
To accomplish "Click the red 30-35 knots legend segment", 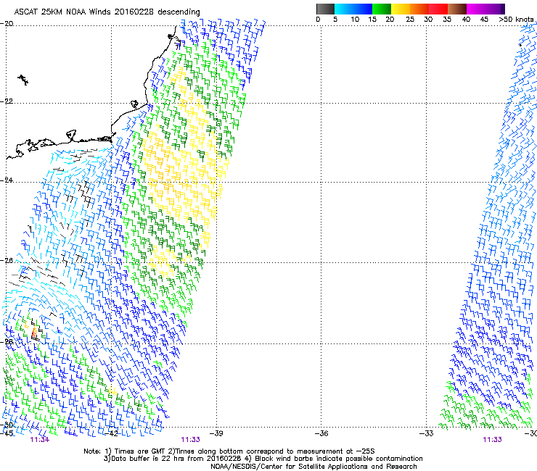I will tap(438, 9).
